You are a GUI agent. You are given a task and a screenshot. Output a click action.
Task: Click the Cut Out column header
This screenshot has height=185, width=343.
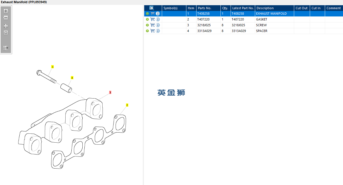(302, 8)
